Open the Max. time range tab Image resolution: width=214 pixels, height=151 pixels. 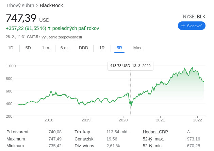point(138,48)
